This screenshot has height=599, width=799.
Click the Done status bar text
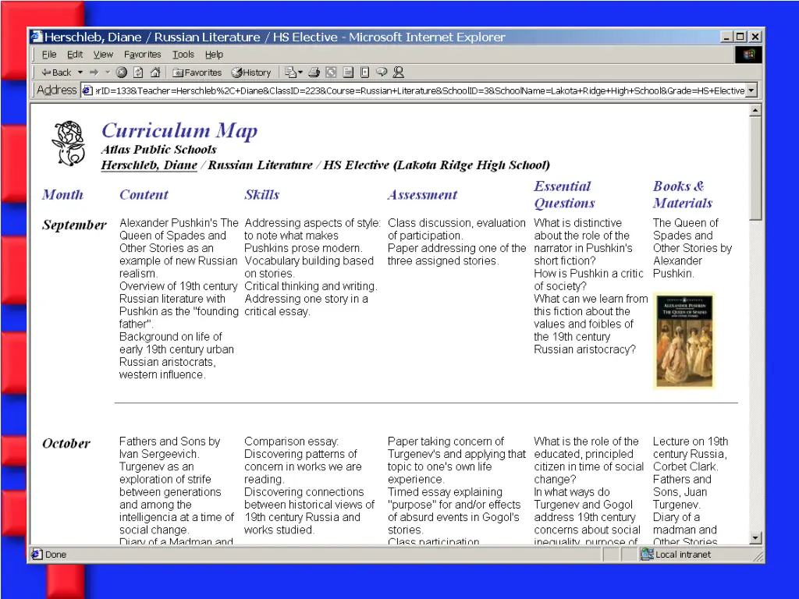pos(55,555)
